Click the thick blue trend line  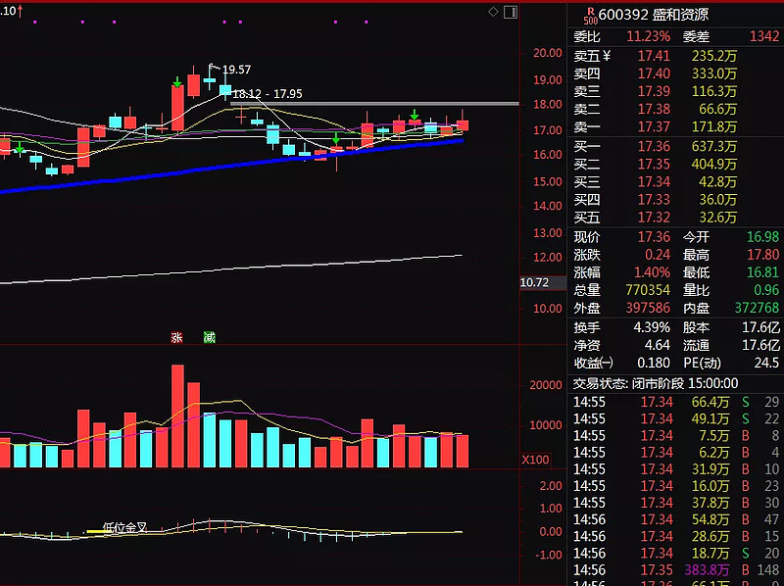(231, 166)
